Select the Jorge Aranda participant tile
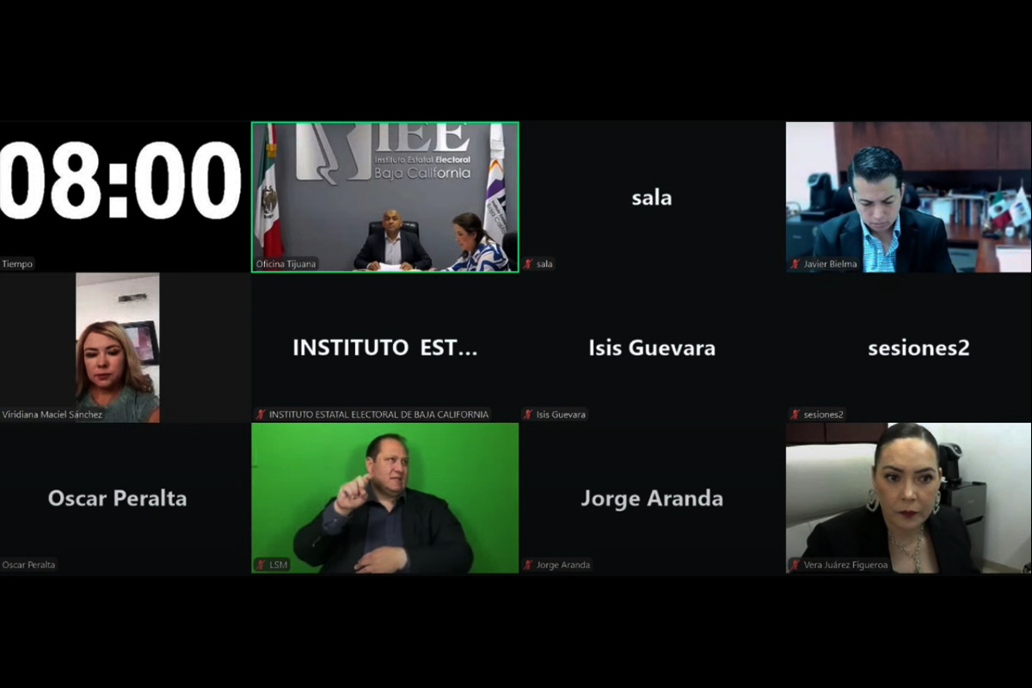 tap(652, 498)
